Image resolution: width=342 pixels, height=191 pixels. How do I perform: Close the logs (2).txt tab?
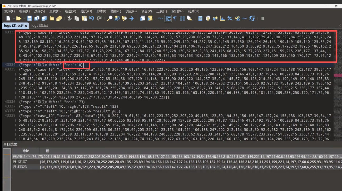26,26
